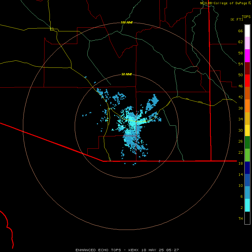Click the "14" legend value
252x252 pixels.
[241, 174]
